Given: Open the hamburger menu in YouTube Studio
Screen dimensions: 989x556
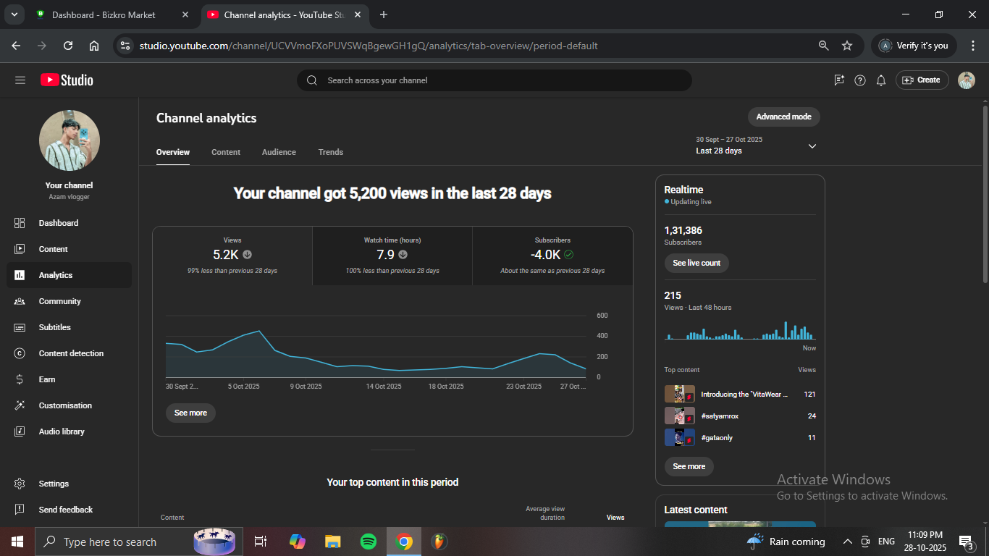Looking at the screenshot, I should coord(20,80).
